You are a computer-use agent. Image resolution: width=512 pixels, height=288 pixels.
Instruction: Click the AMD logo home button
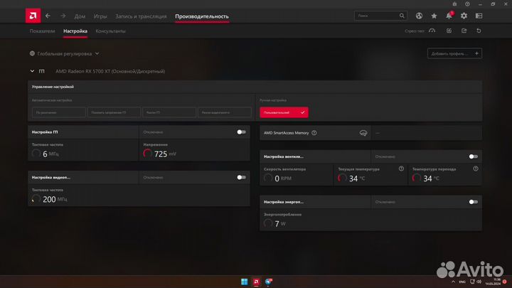coord(33,16)
